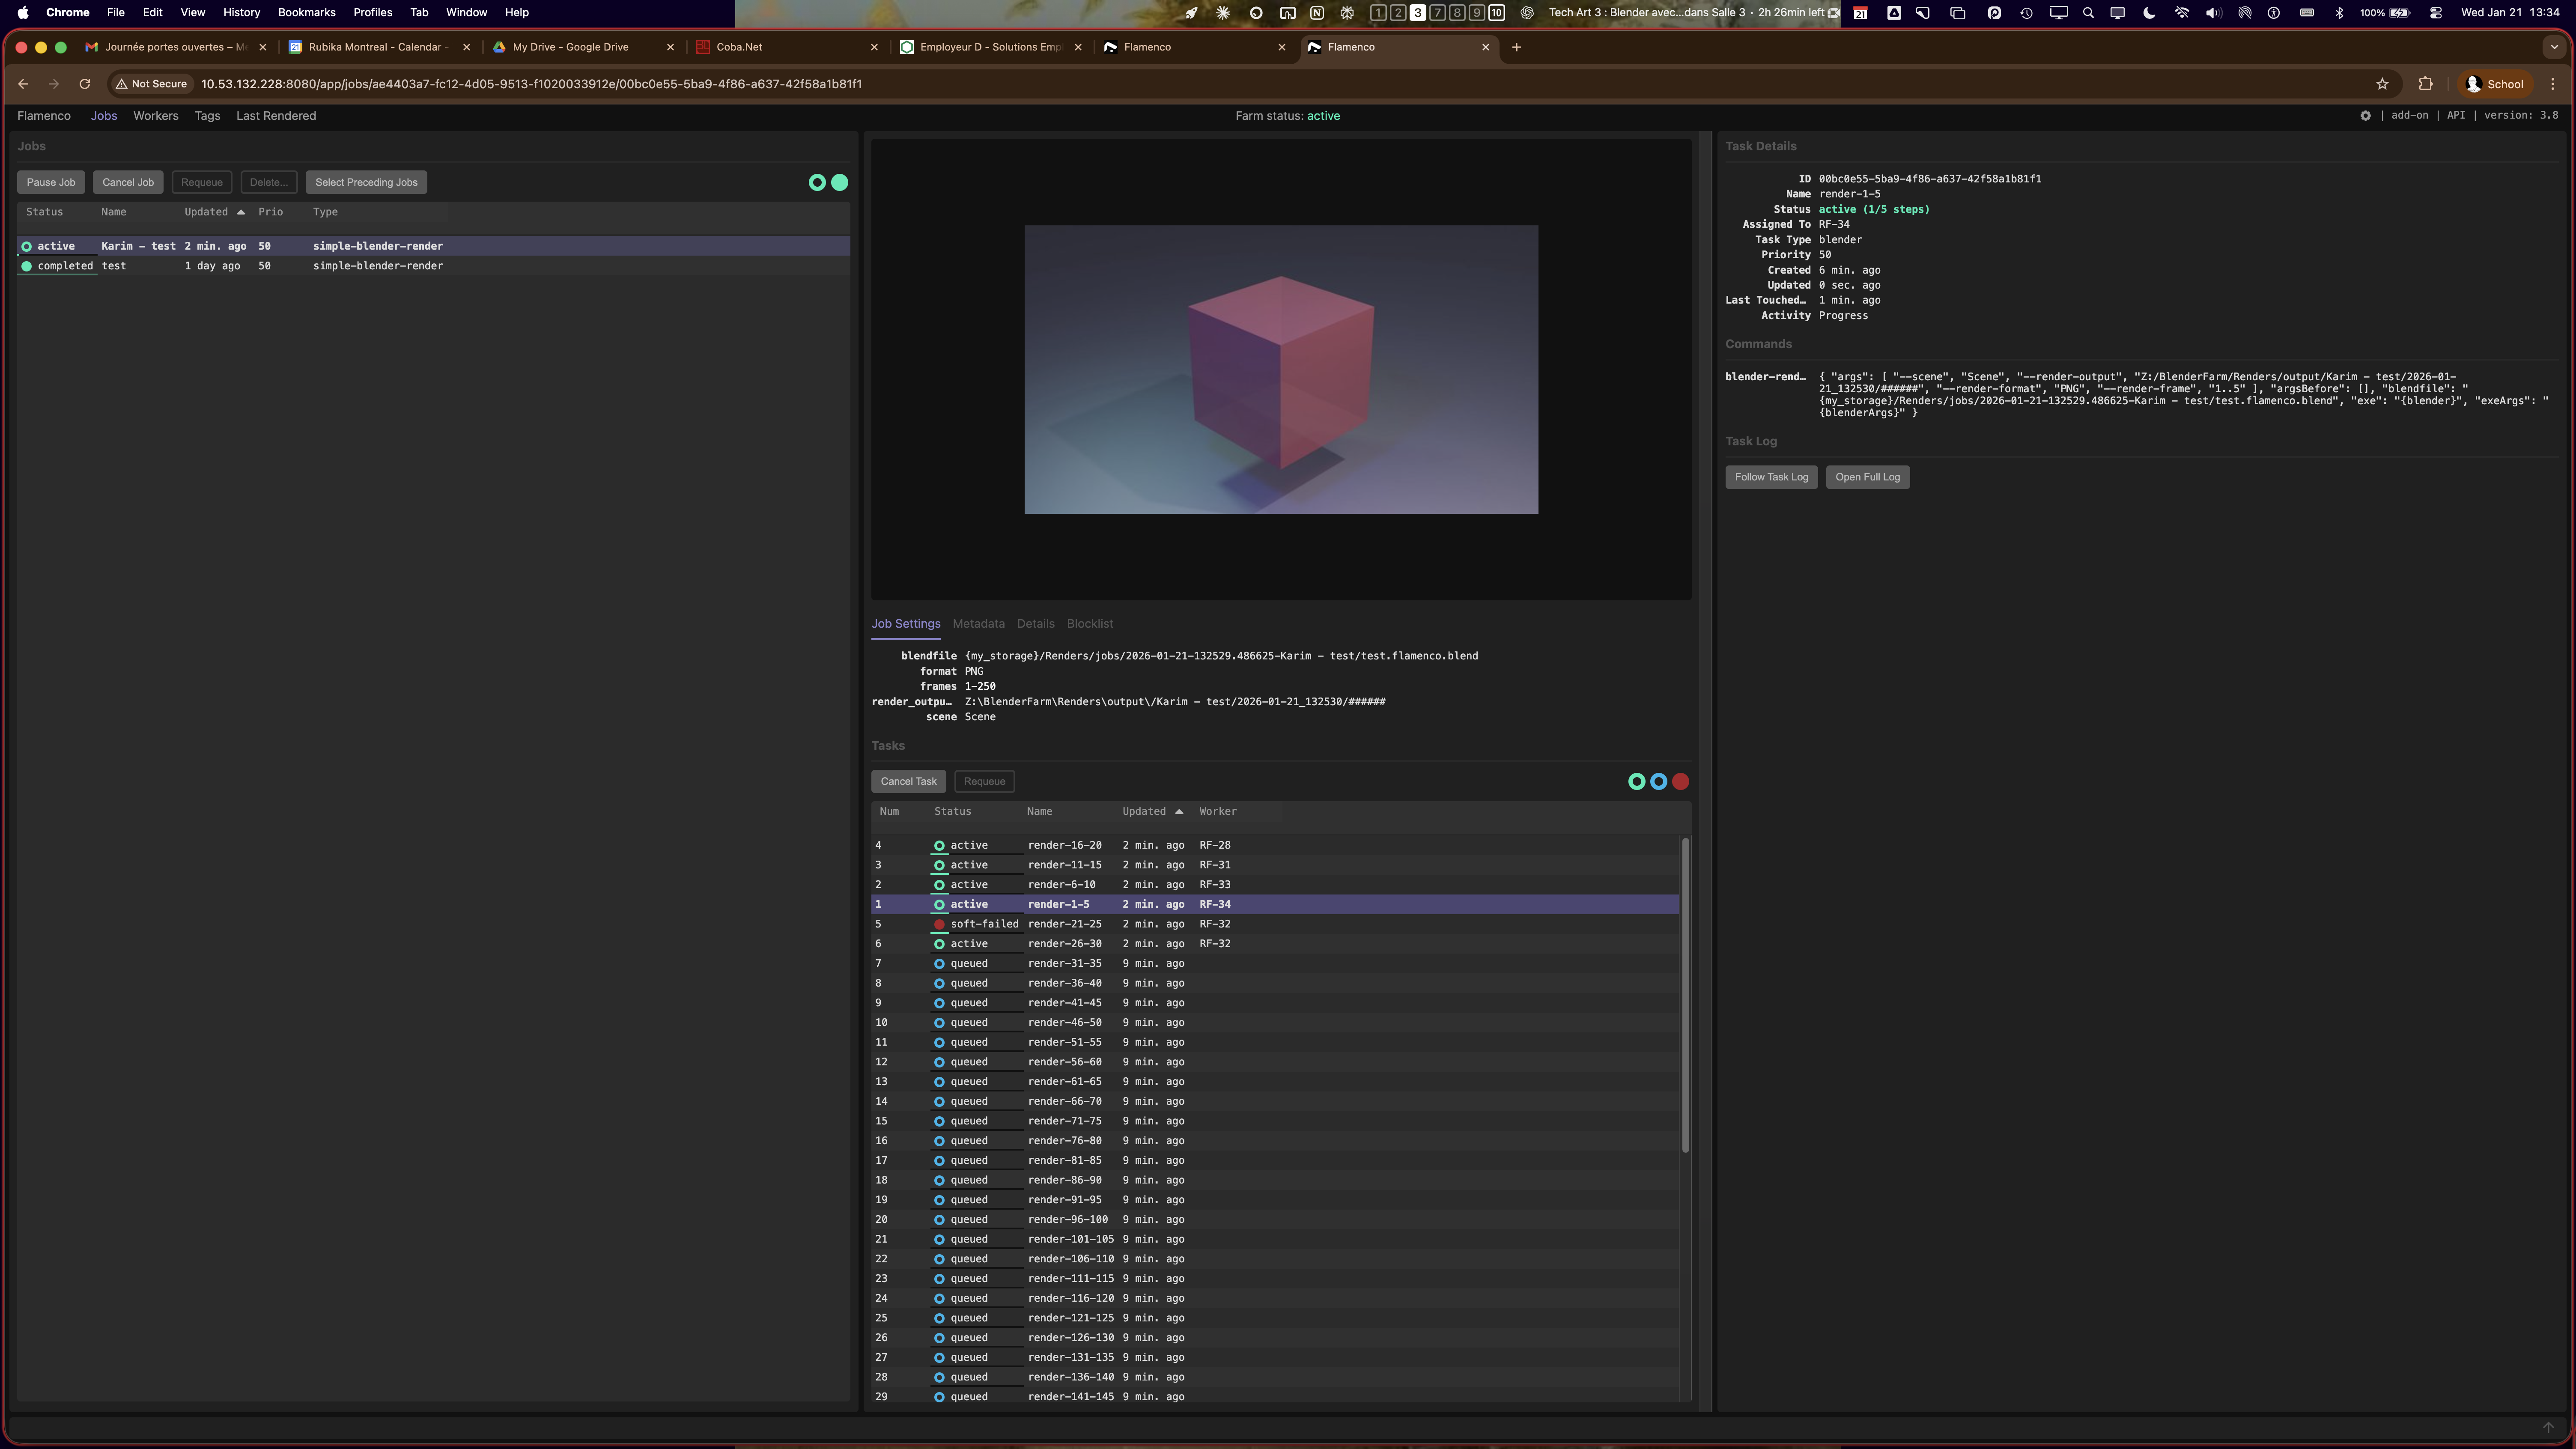Open macOS Control Center icon

point(2436,13)
